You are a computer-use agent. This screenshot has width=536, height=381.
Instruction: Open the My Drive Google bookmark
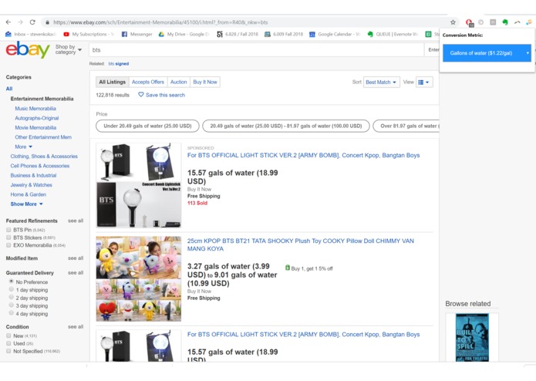(184, 34)
